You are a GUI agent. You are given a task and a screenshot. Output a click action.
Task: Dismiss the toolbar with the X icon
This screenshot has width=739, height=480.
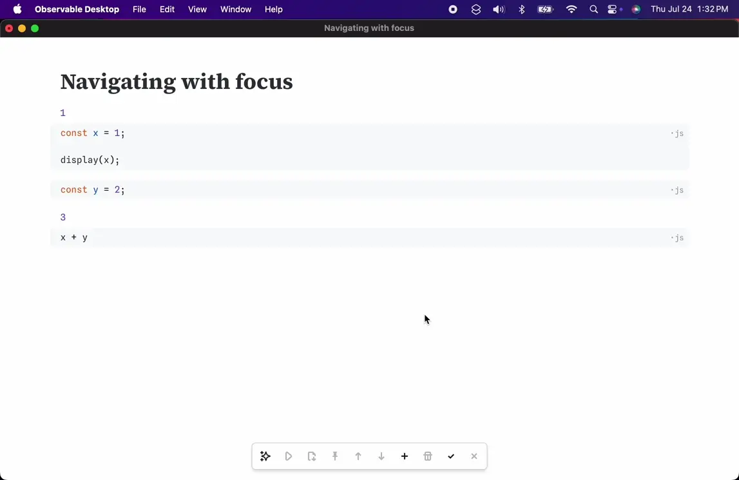coord(474,456)
